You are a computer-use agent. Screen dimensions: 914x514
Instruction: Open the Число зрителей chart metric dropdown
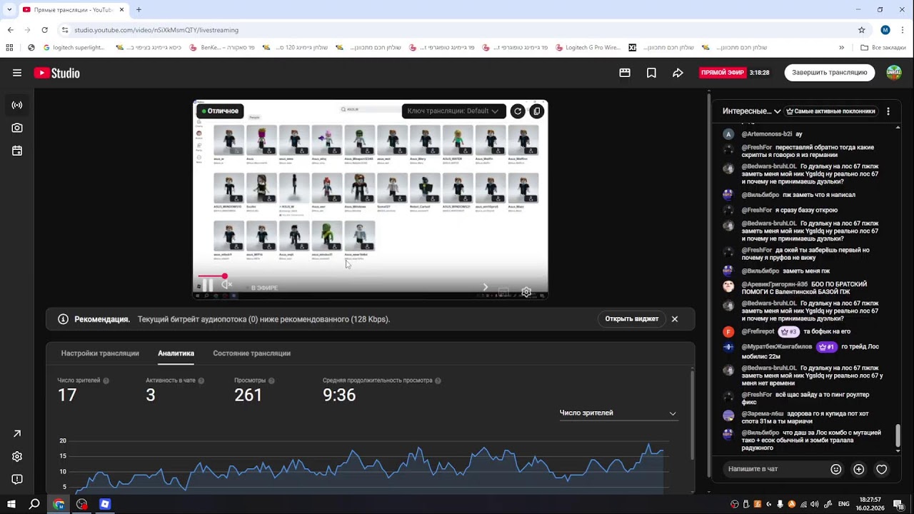click(618, 413)
